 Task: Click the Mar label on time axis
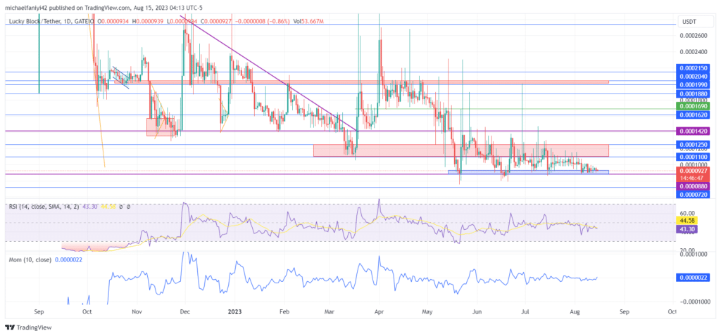click(x=329, y=311)
